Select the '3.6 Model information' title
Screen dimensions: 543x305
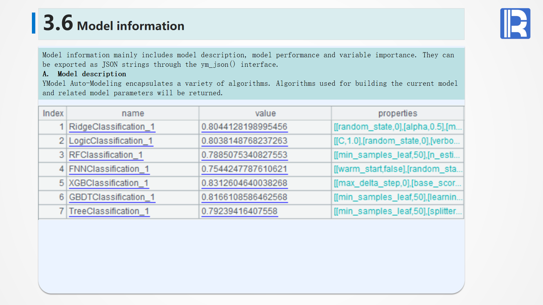(114, 24)
